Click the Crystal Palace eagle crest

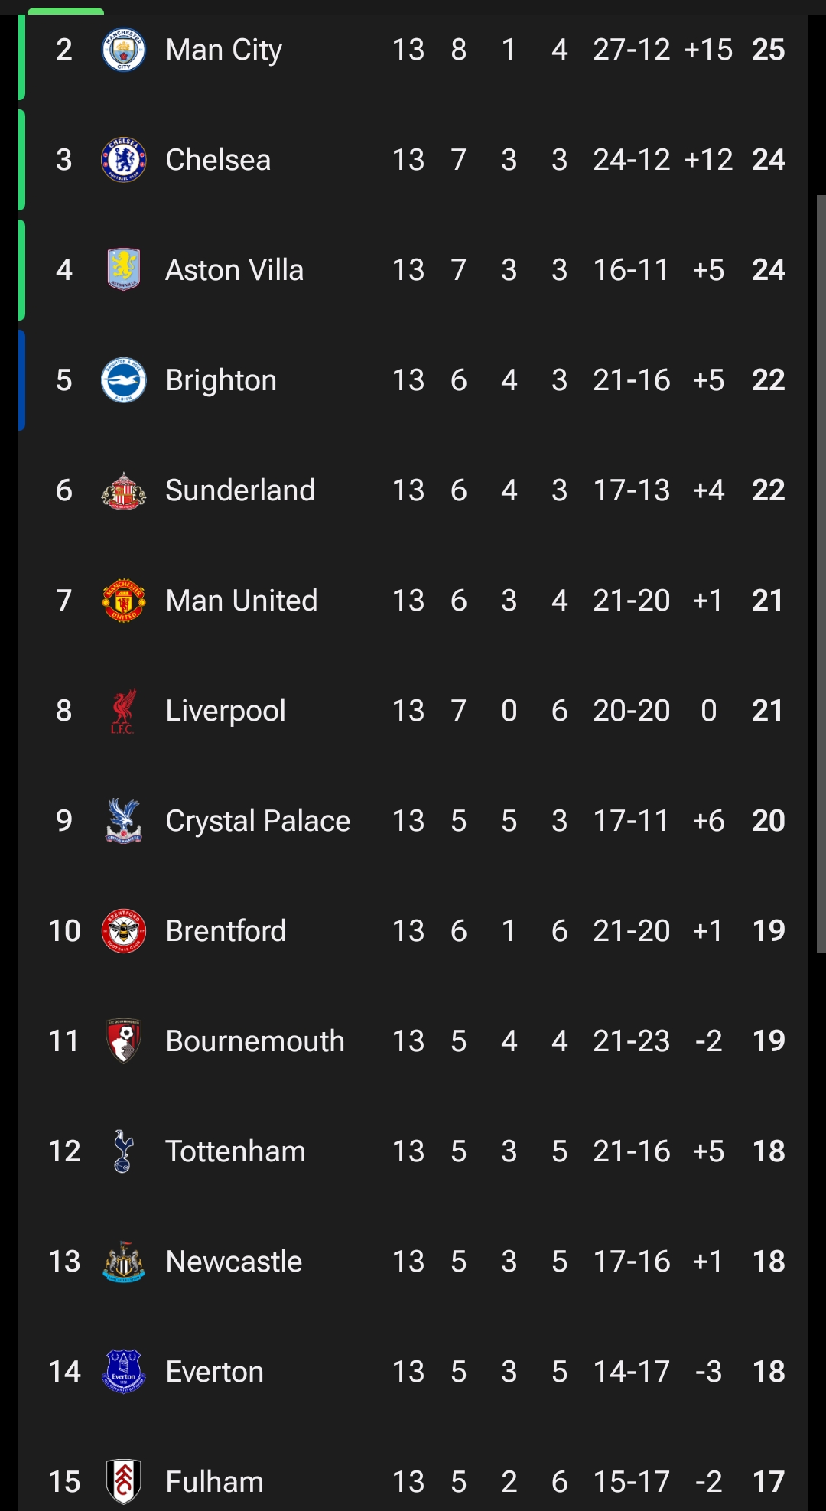[x=123, y=821]
